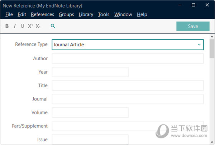Click the vertical scrollbar thumb
Image resolution: width=215 pixels, height=145 pixels.
click(212, 48)
